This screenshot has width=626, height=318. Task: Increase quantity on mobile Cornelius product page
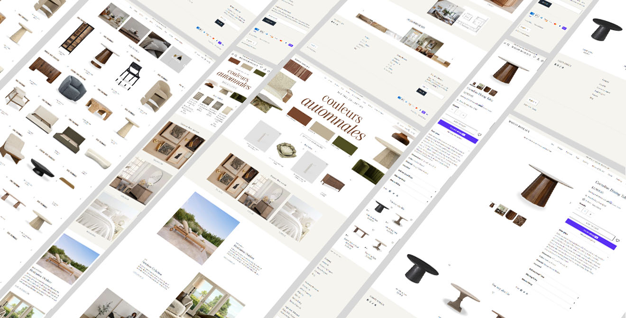click(463, 115)
